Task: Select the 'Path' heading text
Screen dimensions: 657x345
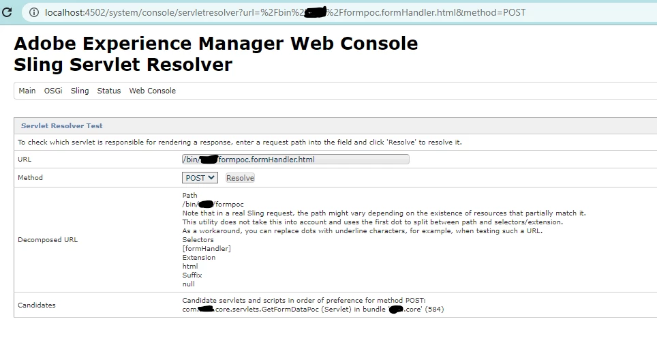Action: (x=190, y=196)
